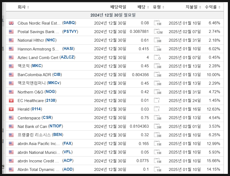The image size is (230, 176).
Task: Click the company name Hannon Armstrong S…
Action: [38, 49]
